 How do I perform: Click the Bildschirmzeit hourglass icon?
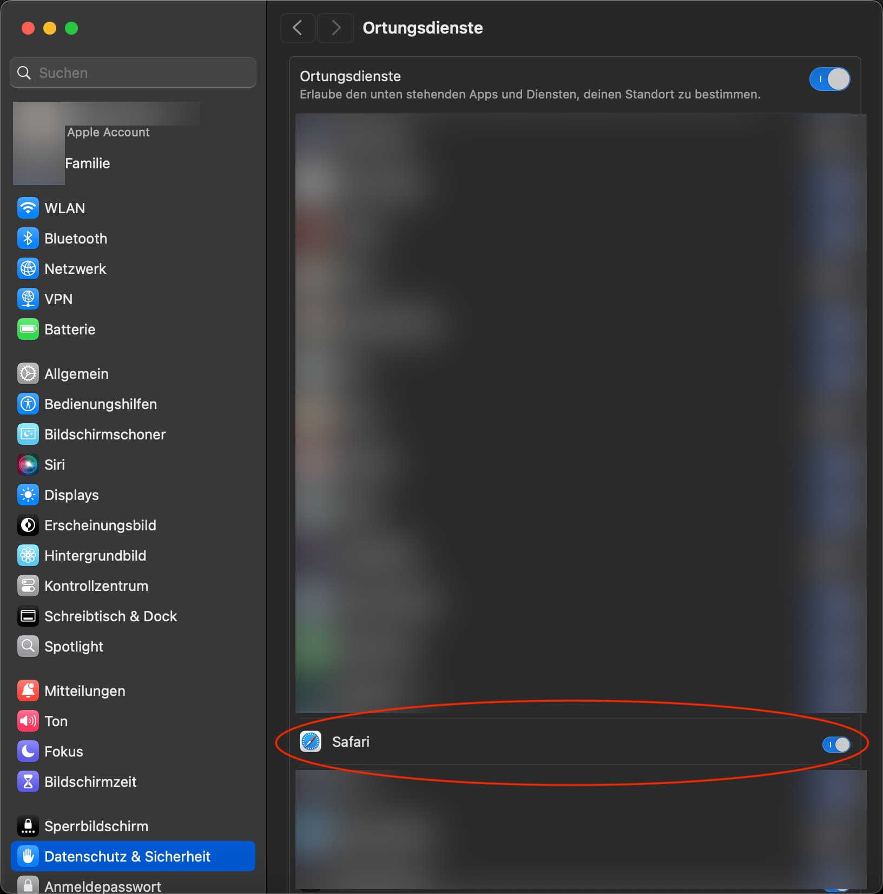pyautogui.click(x=28, y=781)
